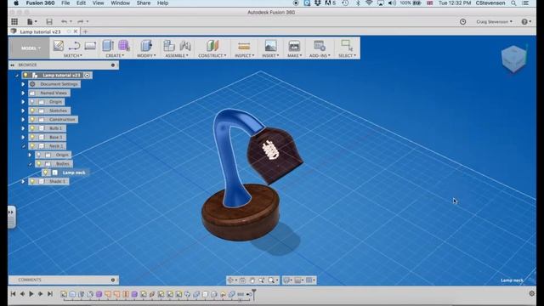This screenshot has width=544, height=306.
Task: Click the Make 3D print icon
Action: 294,45
